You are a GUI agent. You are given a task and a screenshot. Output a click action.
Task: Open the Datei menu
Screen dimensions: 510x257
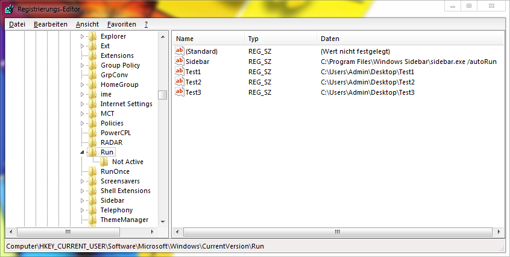pyautogui.click(x=17, y=24)
